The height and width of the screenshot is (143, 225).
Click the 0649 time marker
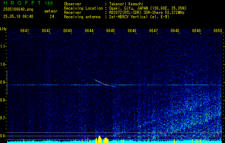196,31
